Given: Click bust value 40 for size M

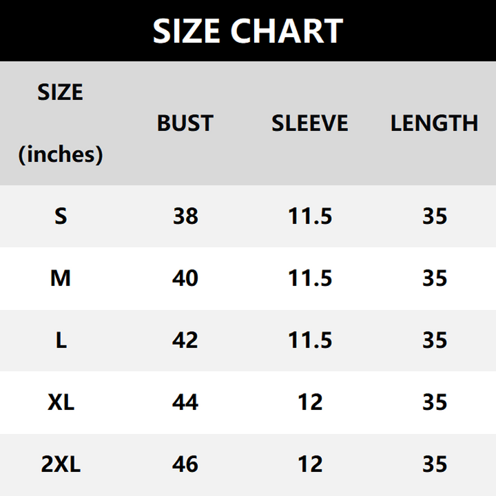Looking at the screenshot, I should tap(185, 278).
